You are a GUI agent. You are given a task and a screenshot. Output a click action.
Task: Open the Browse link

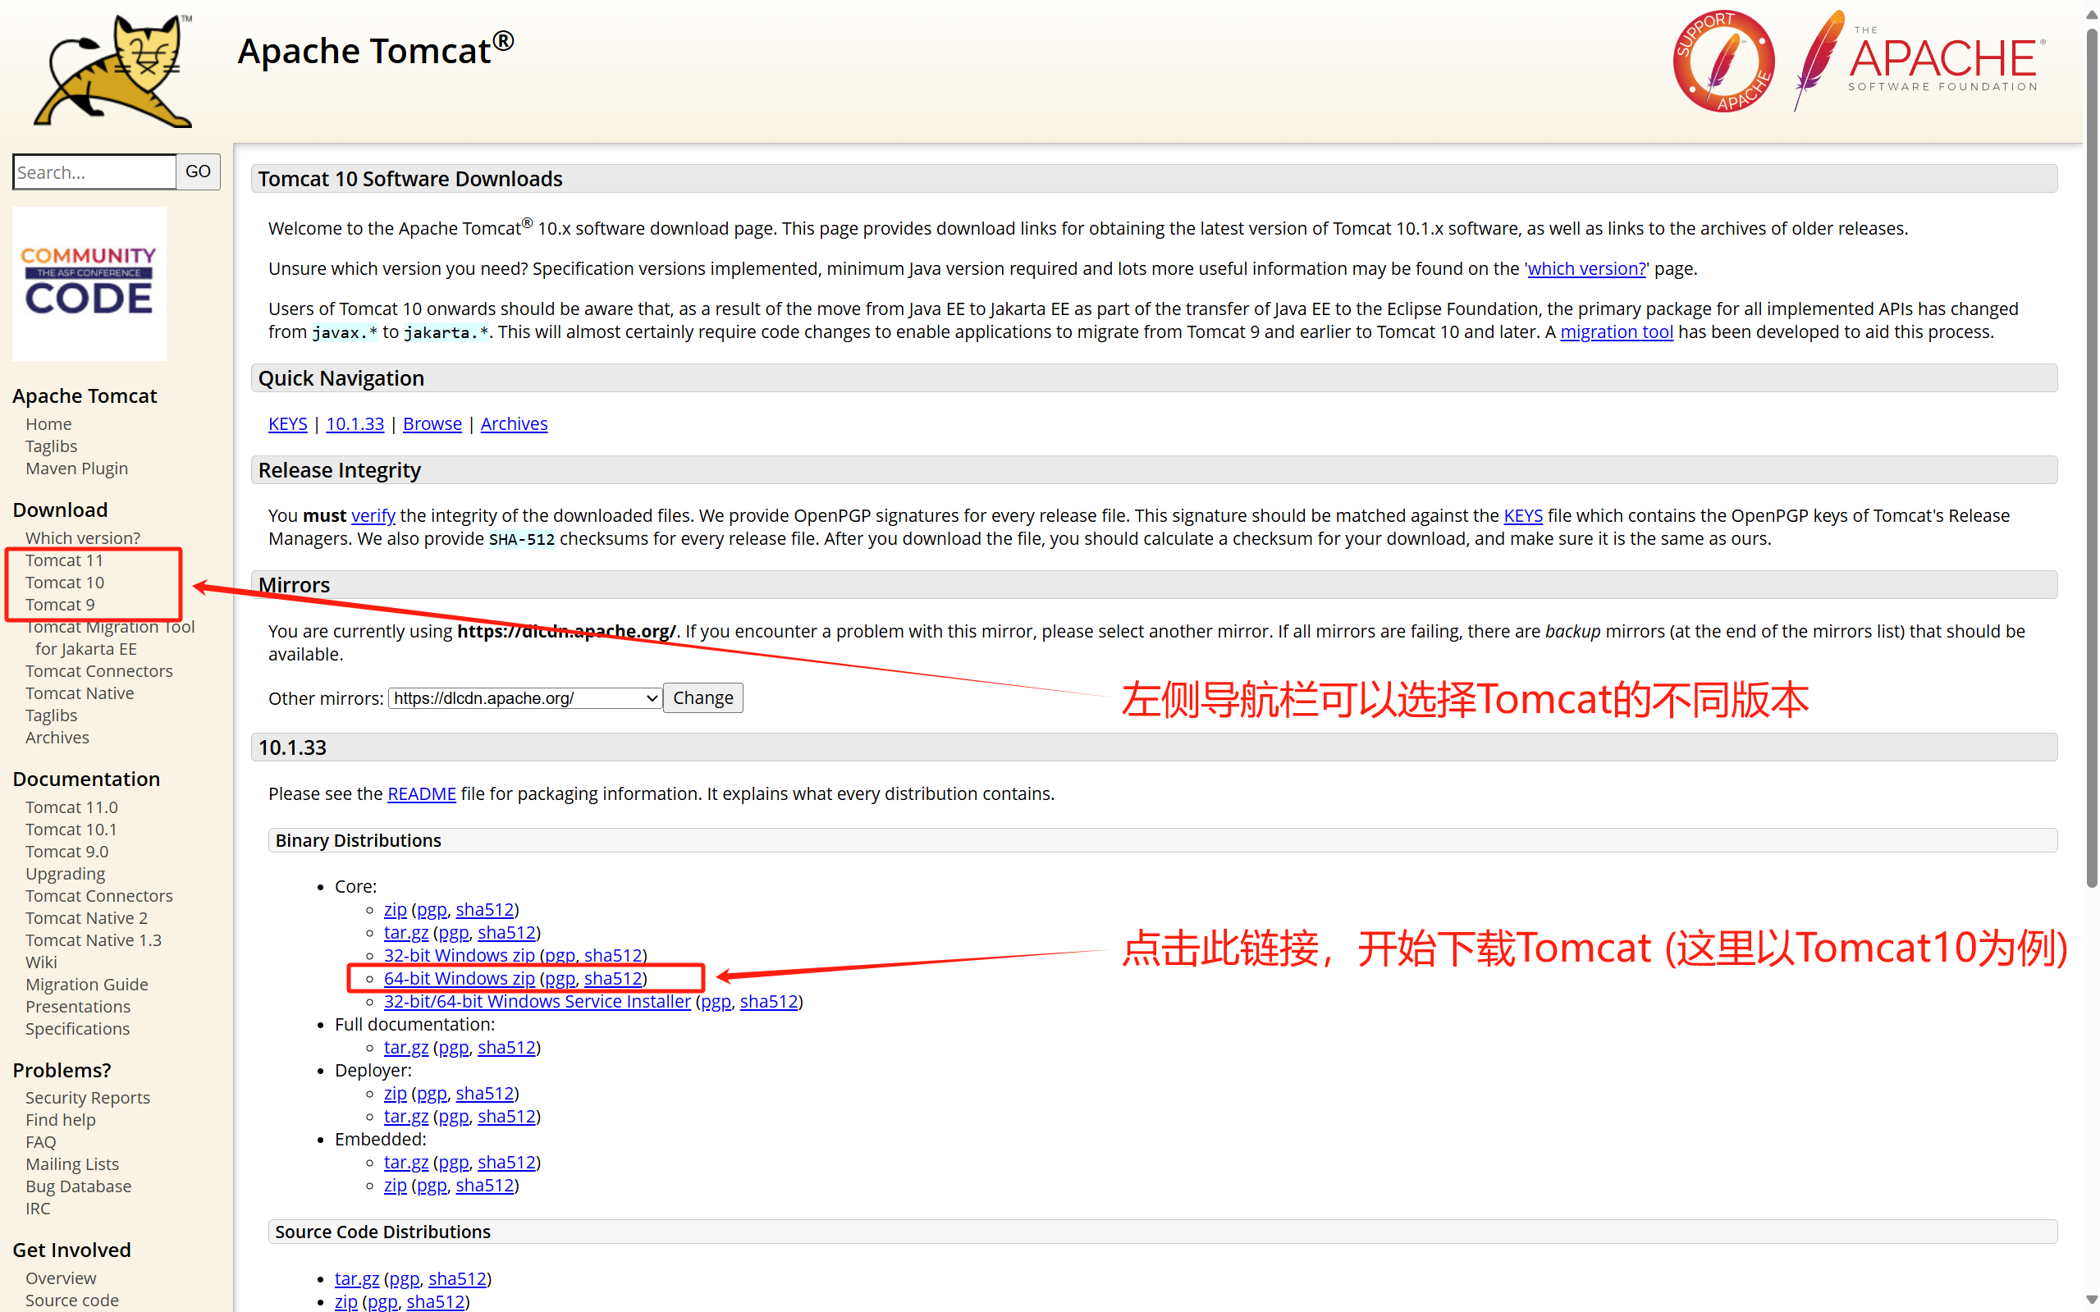coord(432,423)
